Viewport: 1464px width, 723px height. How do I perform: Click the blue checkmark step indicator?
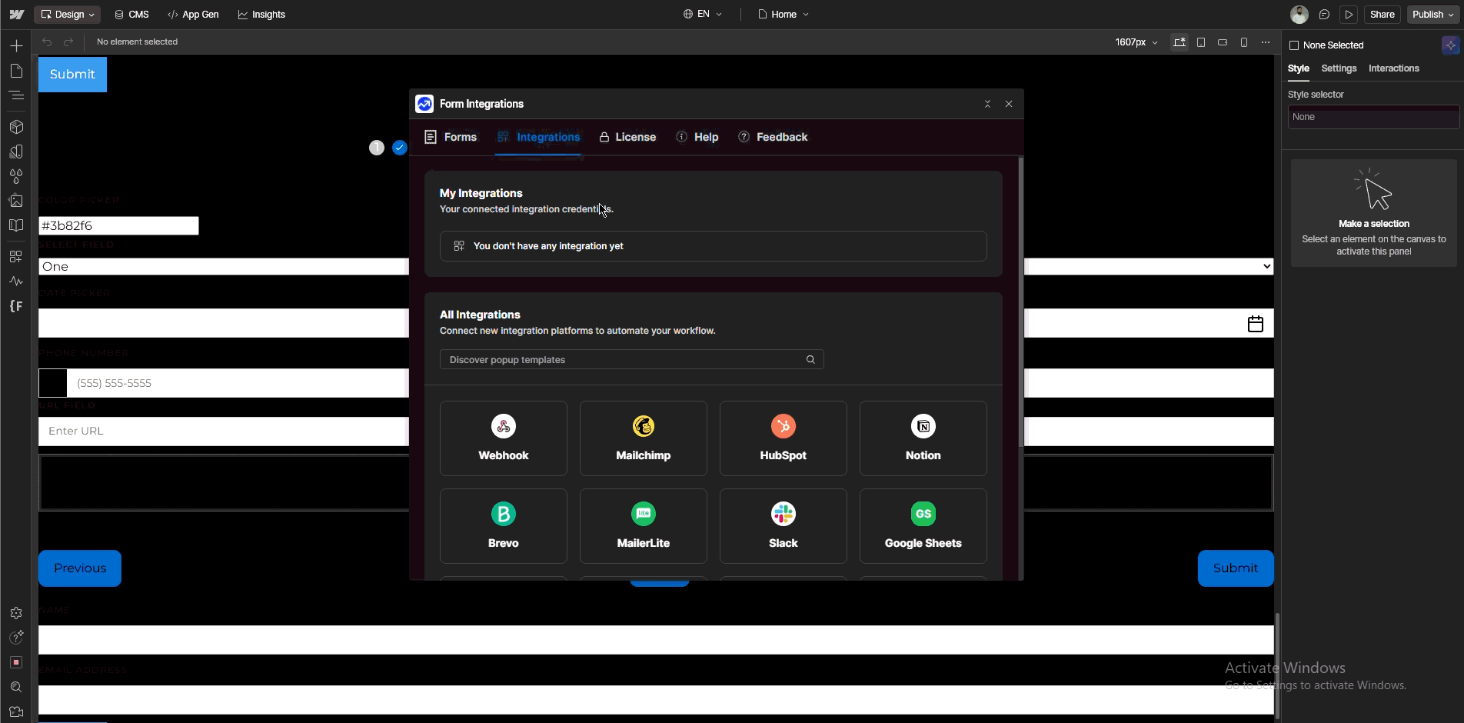click(400, 148)
